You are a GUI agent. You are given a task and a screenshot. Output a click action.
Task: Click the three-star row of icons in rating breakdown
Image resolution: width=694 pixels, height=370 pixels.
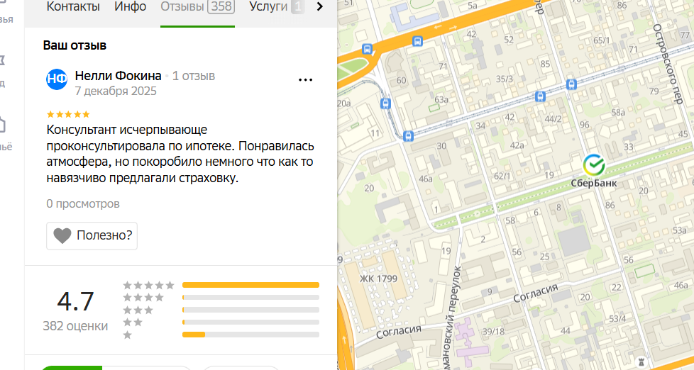pos(138,310)
